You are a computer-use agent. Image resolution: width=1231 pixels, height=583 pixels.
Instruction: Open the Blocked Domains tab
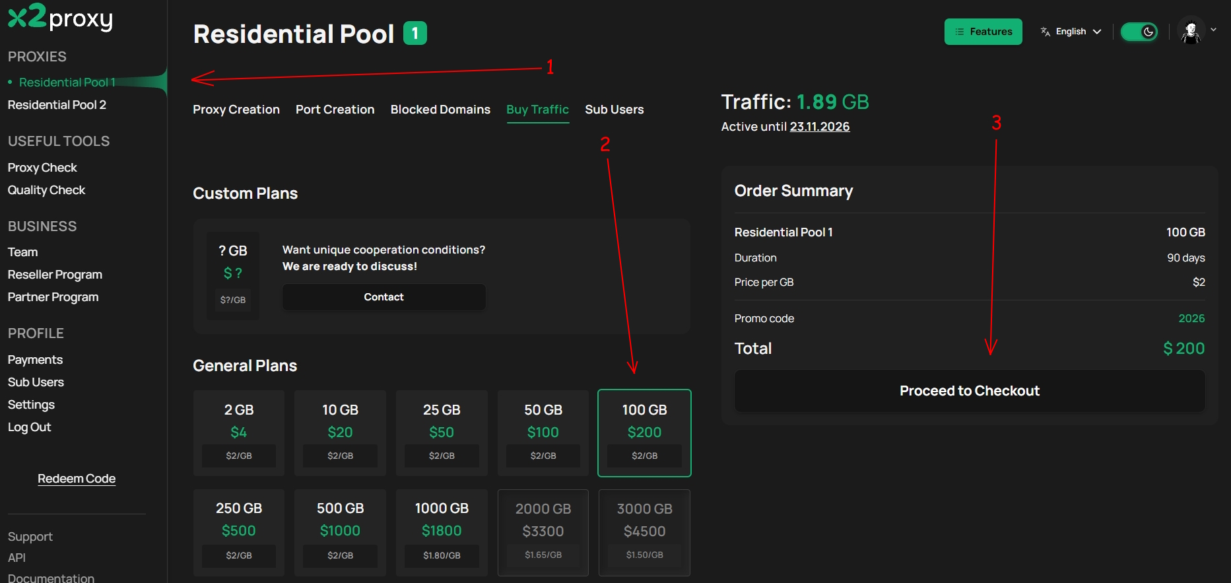click(440, 110)
